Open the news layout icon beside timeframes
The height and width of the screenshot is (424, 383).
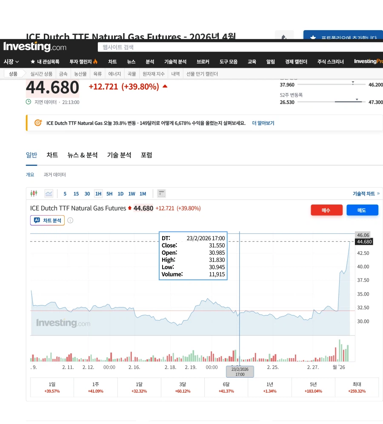coord(161,194)
